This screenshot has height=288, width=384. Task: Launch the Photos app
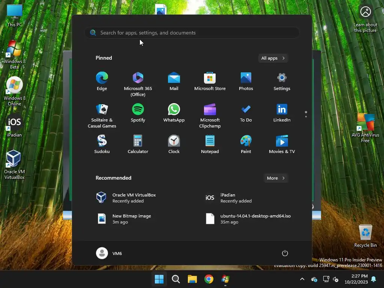coord(246,82)
